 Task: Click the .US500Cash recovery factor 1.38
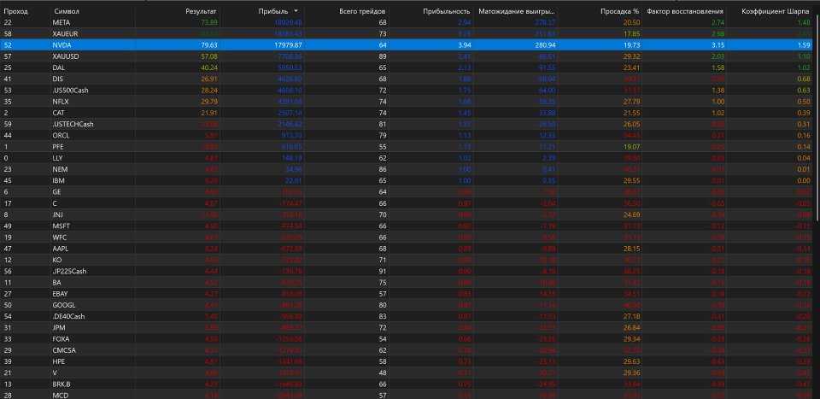click(x=718, y=90)
